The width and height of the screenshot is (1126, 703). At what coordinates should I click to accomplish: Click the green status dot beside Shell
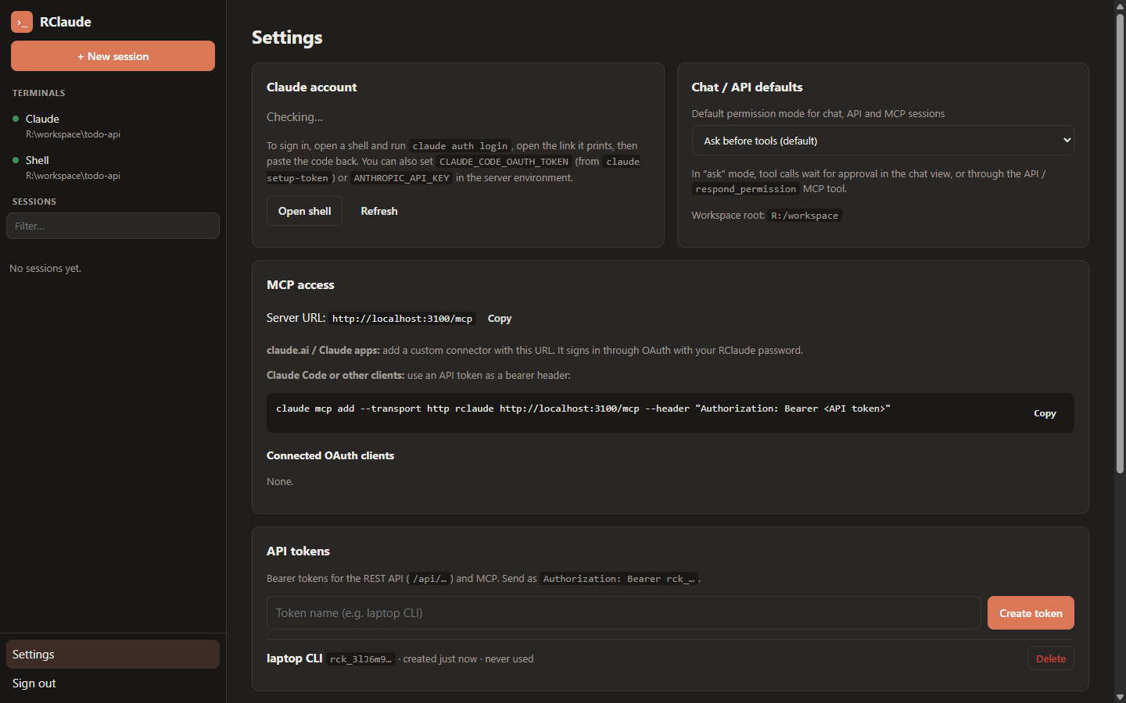pyautogui.click(x=16, y=160)
